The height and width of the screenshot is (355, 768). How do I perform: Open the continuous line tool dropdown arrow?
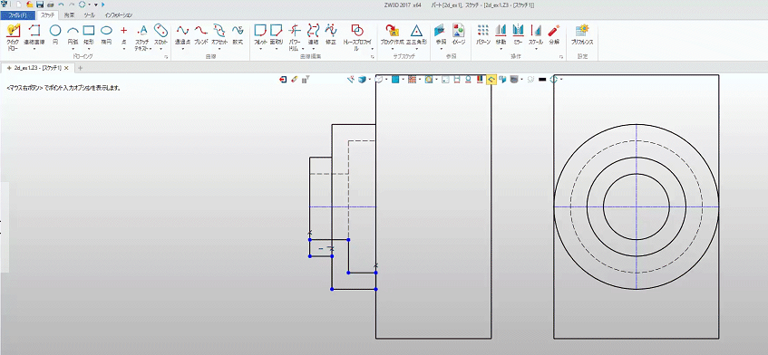click(x=34, y=49)
